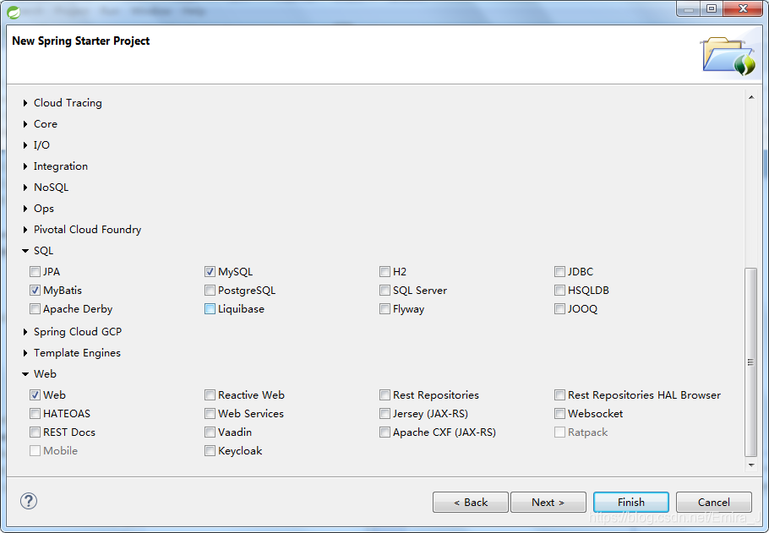Expand the Spring Cloud GCP category
The width and height of the screenshot is (769, 533).
[25, 332]
